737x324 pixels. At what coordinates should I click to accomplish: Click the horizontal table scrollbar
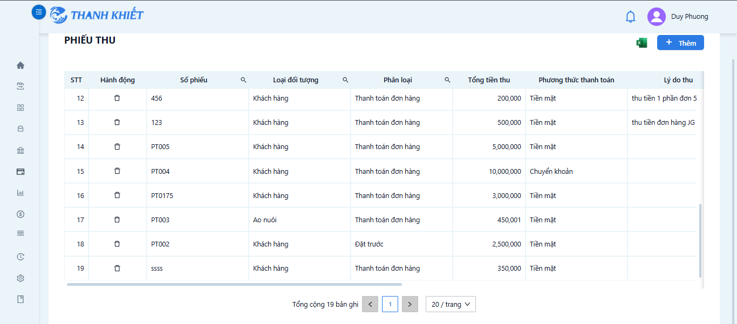(234, 284)
